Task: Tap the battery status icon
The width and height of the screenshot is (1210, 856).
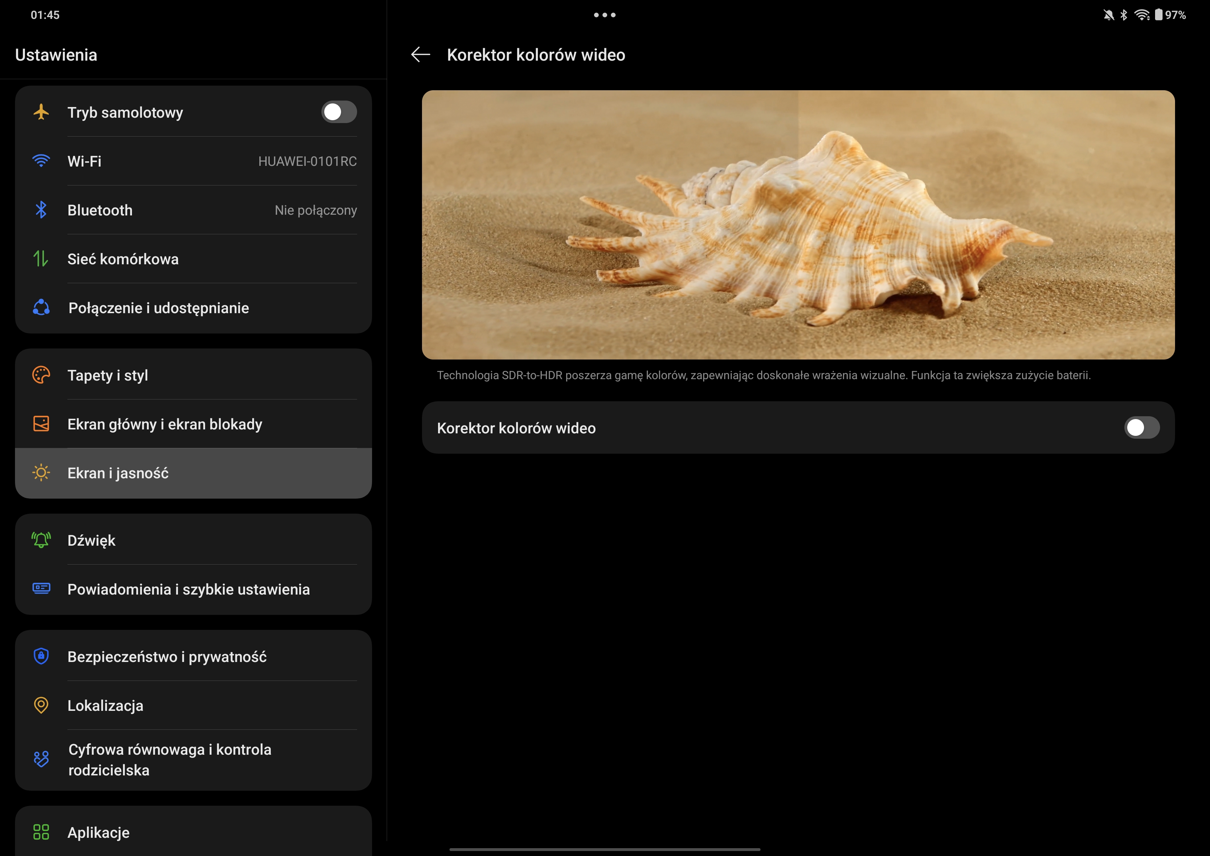Action: [1158, 15]
